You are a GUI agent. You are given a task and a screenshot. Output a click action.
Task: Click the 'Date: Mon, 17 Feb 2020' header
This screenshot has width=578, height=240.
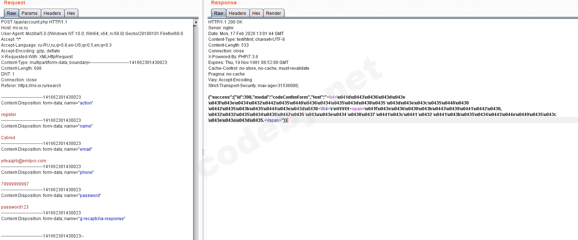(246, 34)
